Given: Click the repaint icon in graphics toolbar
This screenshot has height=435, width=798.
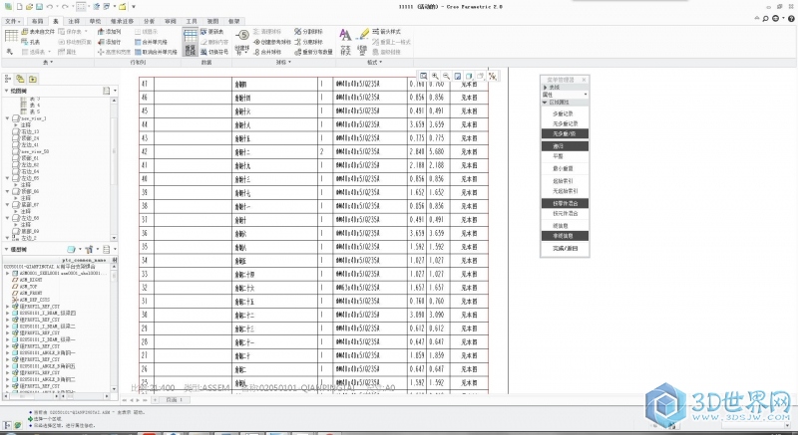Looking at the screenshot, I should 458,76.
